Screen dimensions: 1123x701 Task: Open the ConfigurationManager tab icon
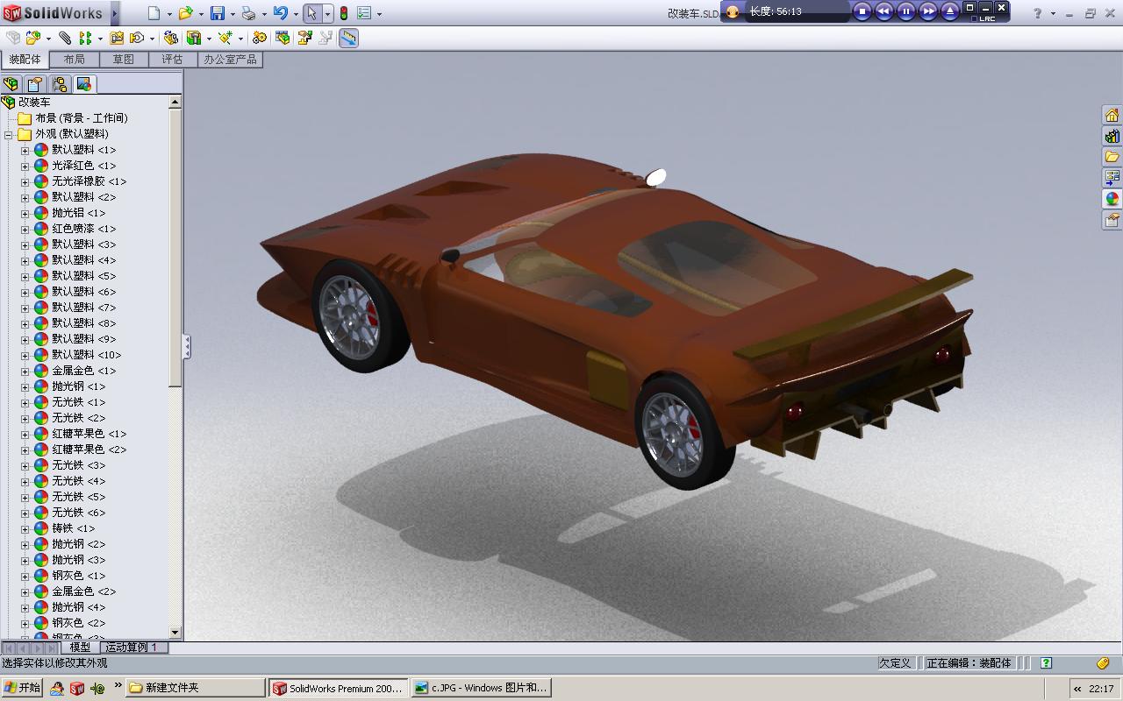(60, 84)
